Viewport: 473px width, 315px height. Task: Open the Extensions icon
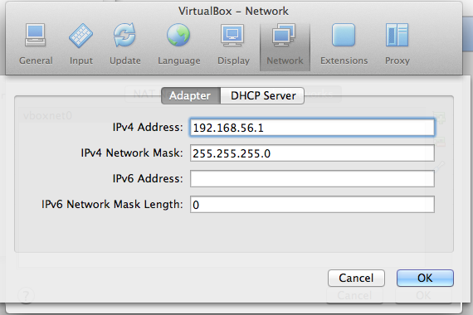(x=344, y=35)
